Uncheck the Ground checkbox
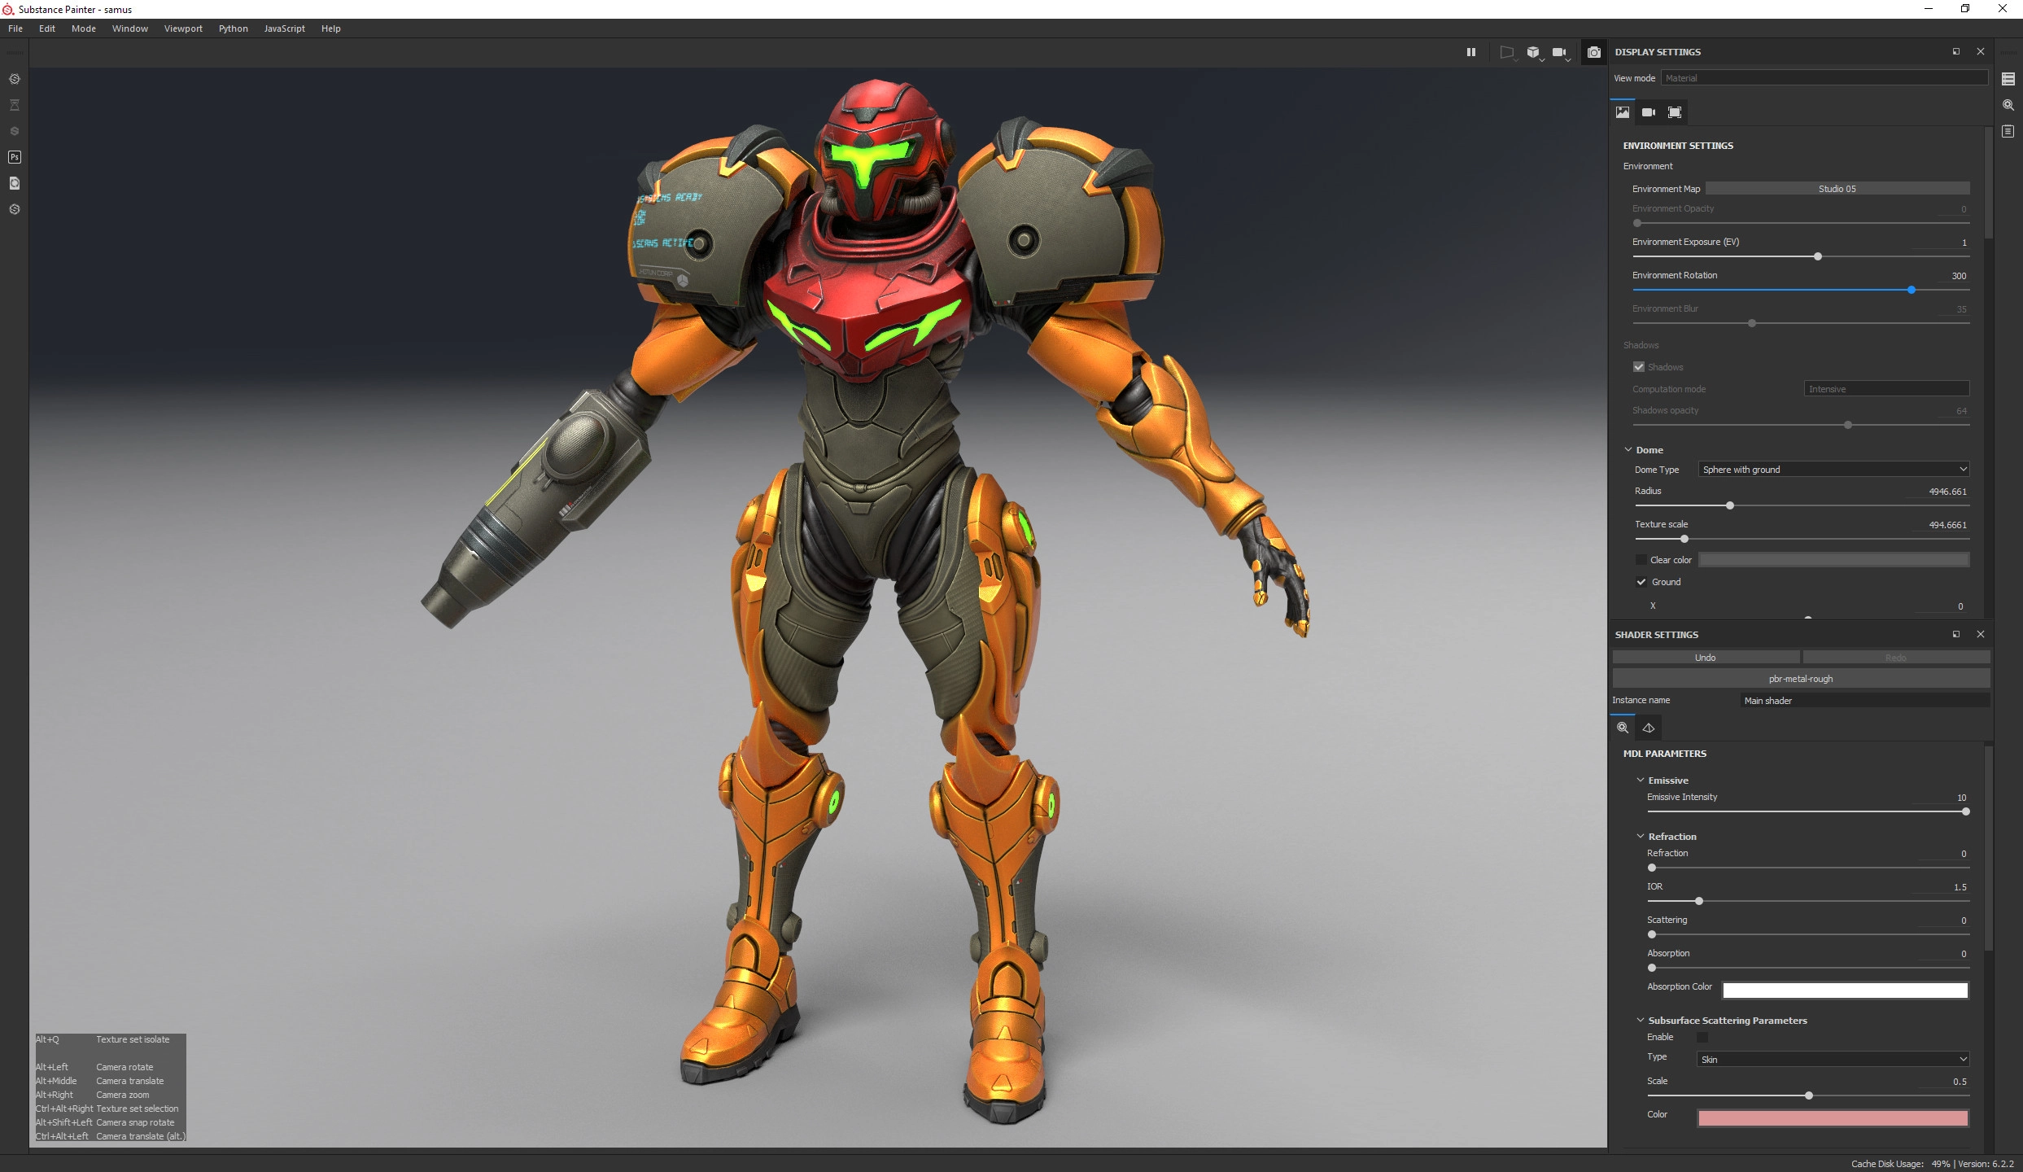The height and width of the screenshot is (1172, 2023). point(1641,582)
